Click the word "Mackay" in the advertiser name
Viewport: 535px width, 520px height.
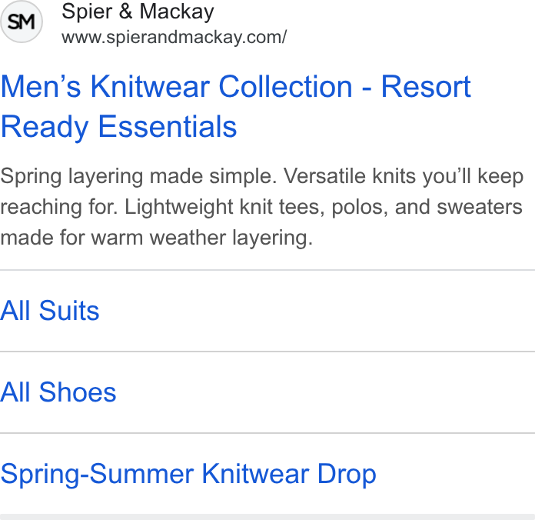177,12
